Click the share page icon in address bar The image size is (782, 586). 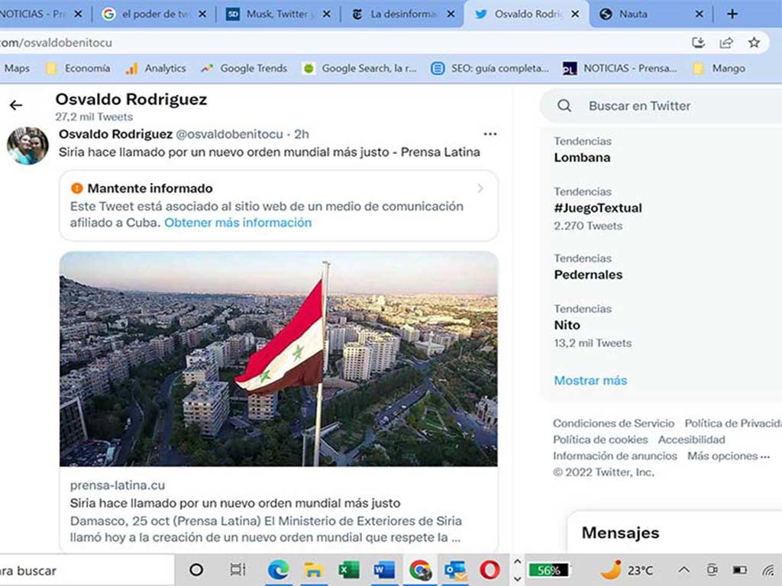726,43
